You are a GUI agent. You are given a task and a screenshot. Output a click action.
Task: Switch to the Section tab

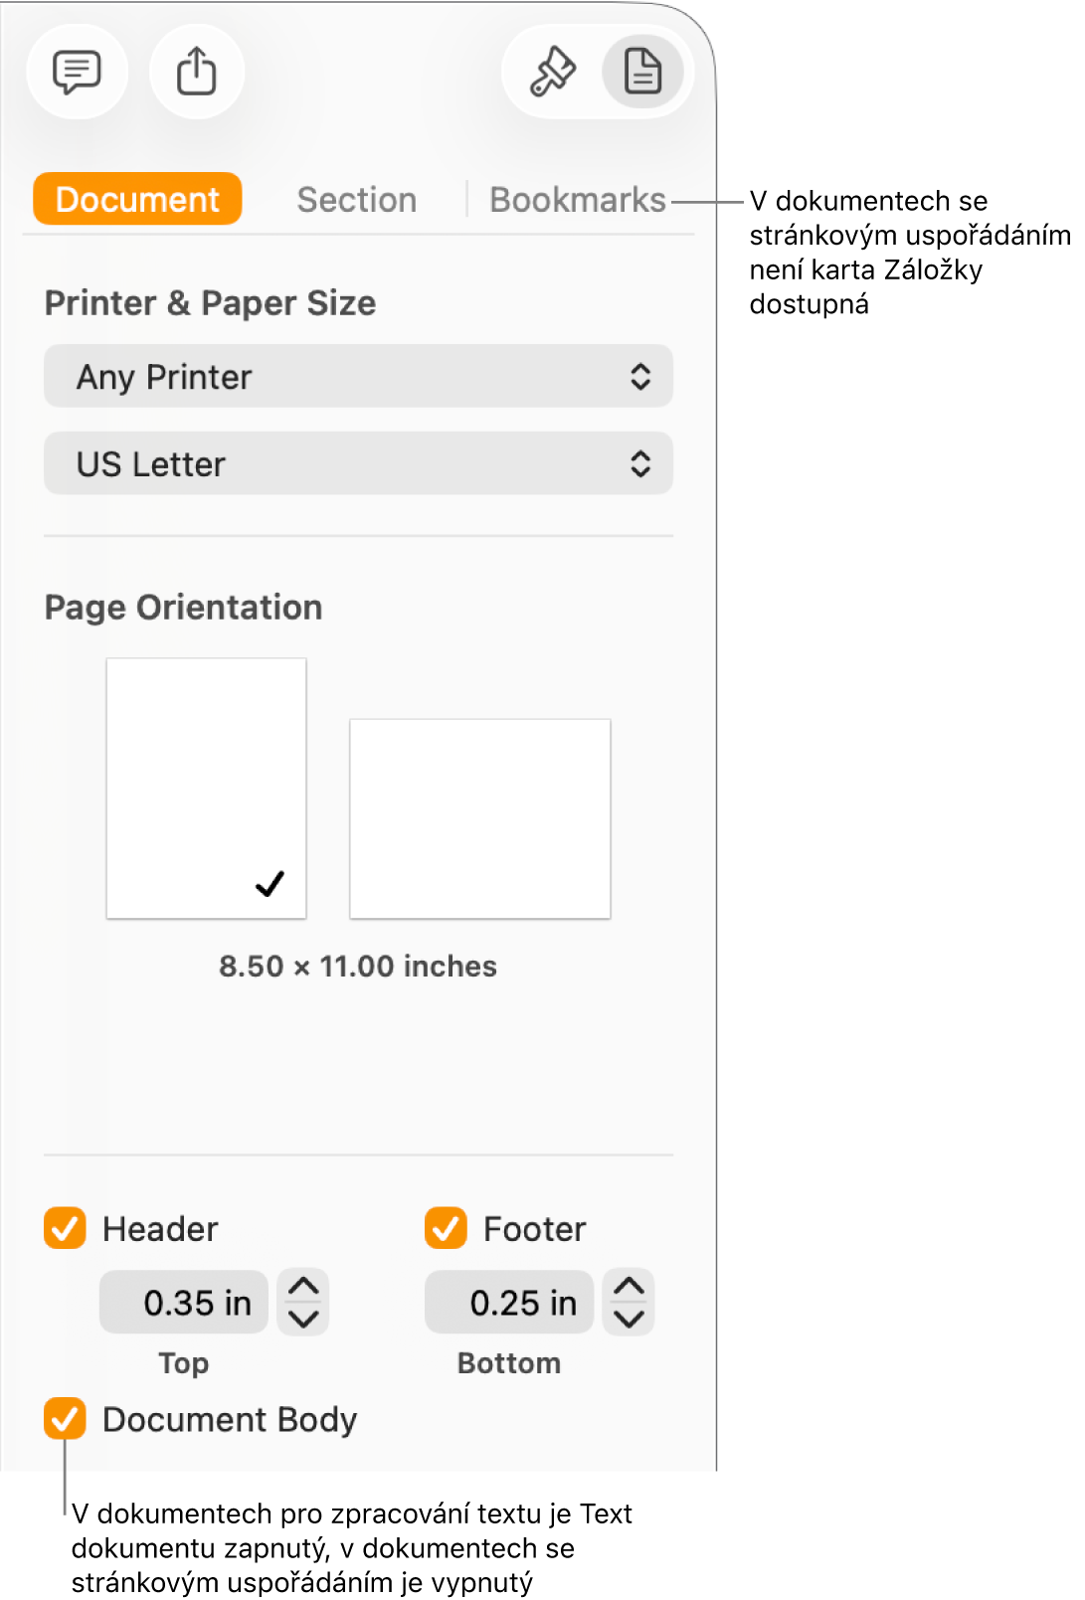[356, 200]
